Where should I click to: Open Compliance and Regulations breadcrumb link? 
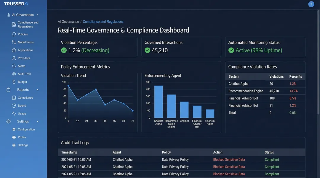tap(103, 21)
